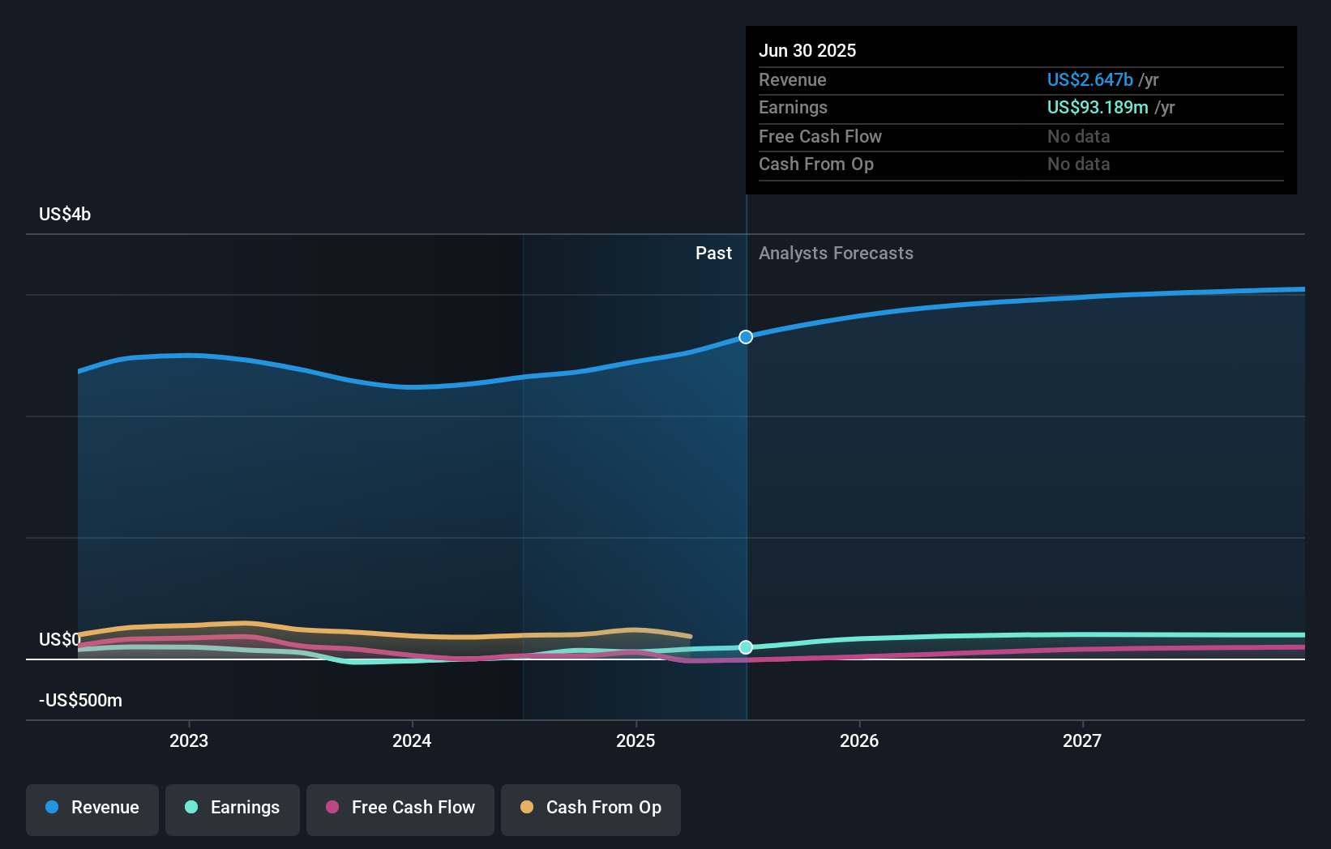Click the Past section label
Screen dimensions: 1331x849
click(x=713, y=253)
